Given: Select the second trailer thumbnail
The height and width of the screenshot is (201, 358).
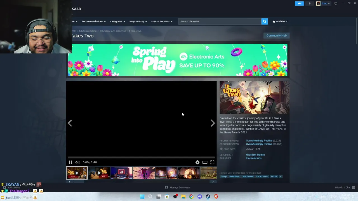Looking at the screenshot, I should pyautogui.click(x=99, y=173).
